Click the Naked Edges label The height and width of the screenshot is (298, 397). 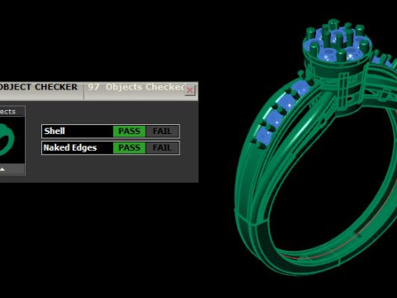coord(70,147)
